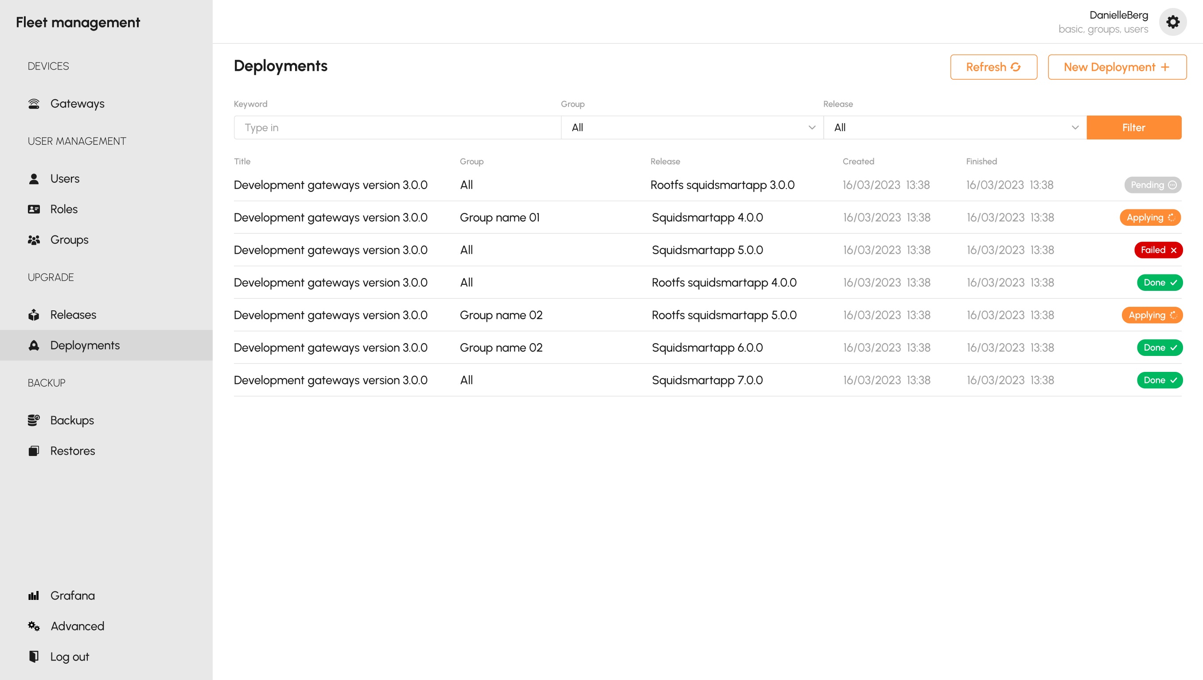Viewport: 1203px width, 680px height.
Task: Click title of the Pending deployment row
Action: click(x=331, y=185)
